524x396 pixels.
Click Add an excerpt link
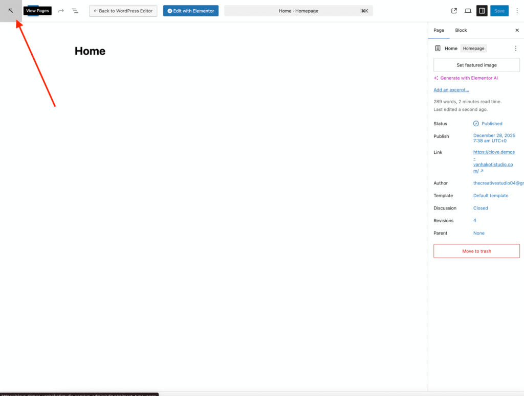451,90
